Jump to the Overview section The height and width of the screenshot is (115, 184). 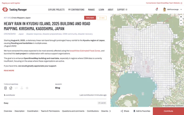pos(8,111)
